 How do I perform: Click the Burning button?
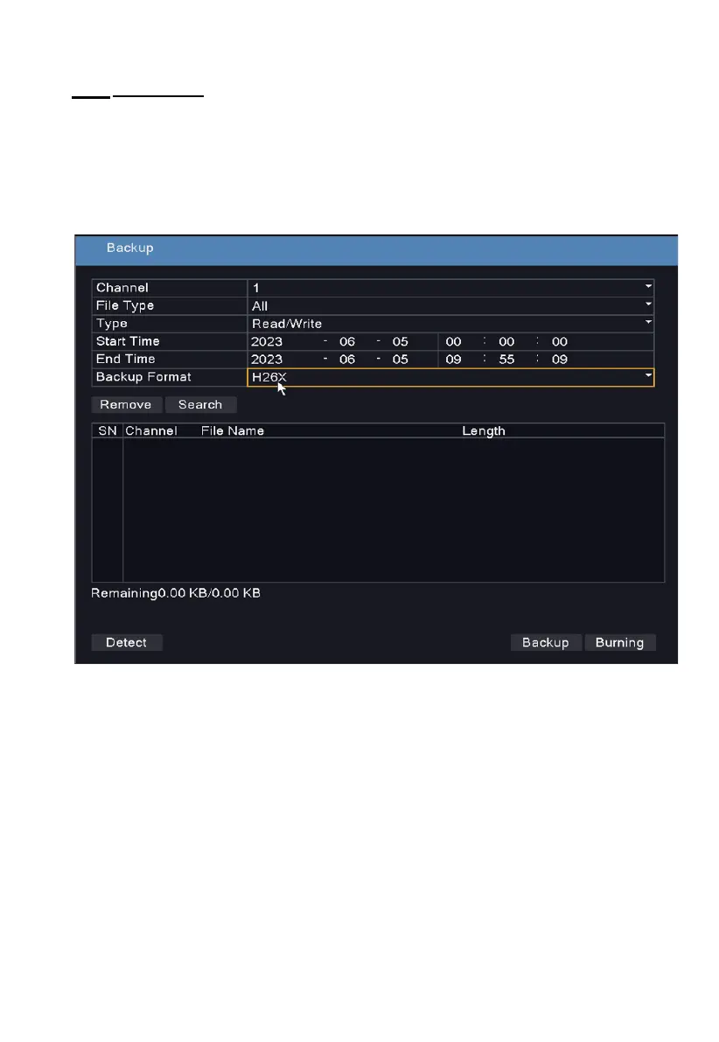click(620, 643)
